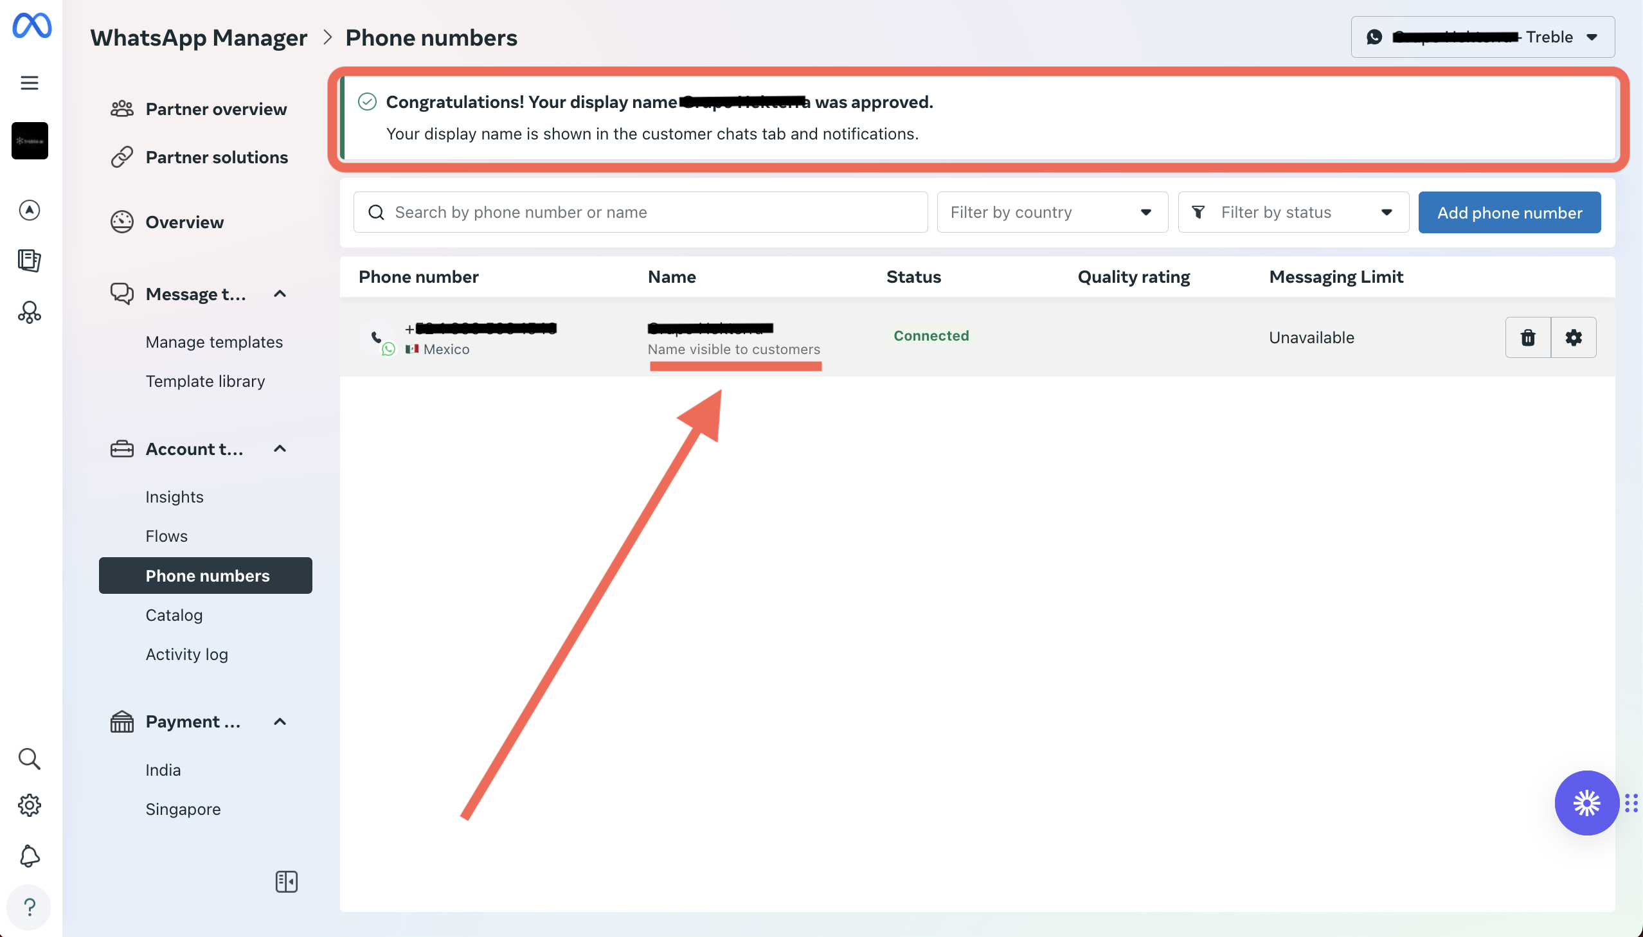
Task: Click the Name column header
Action: pyautogui.click(x=672, y=277)
